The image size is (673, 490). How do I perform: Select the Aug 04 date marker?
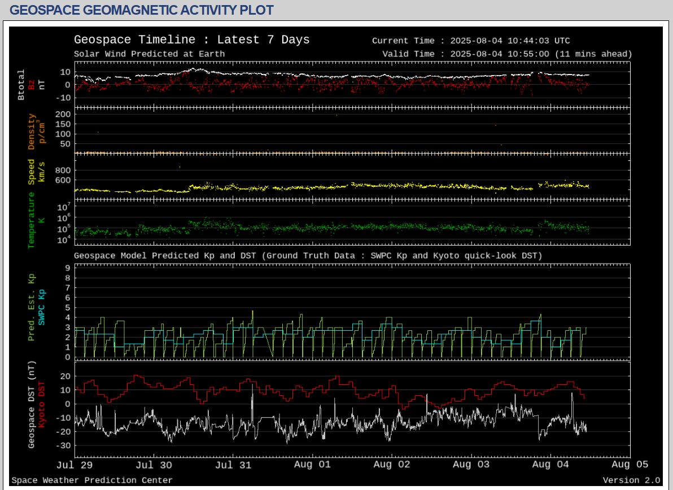550,465
